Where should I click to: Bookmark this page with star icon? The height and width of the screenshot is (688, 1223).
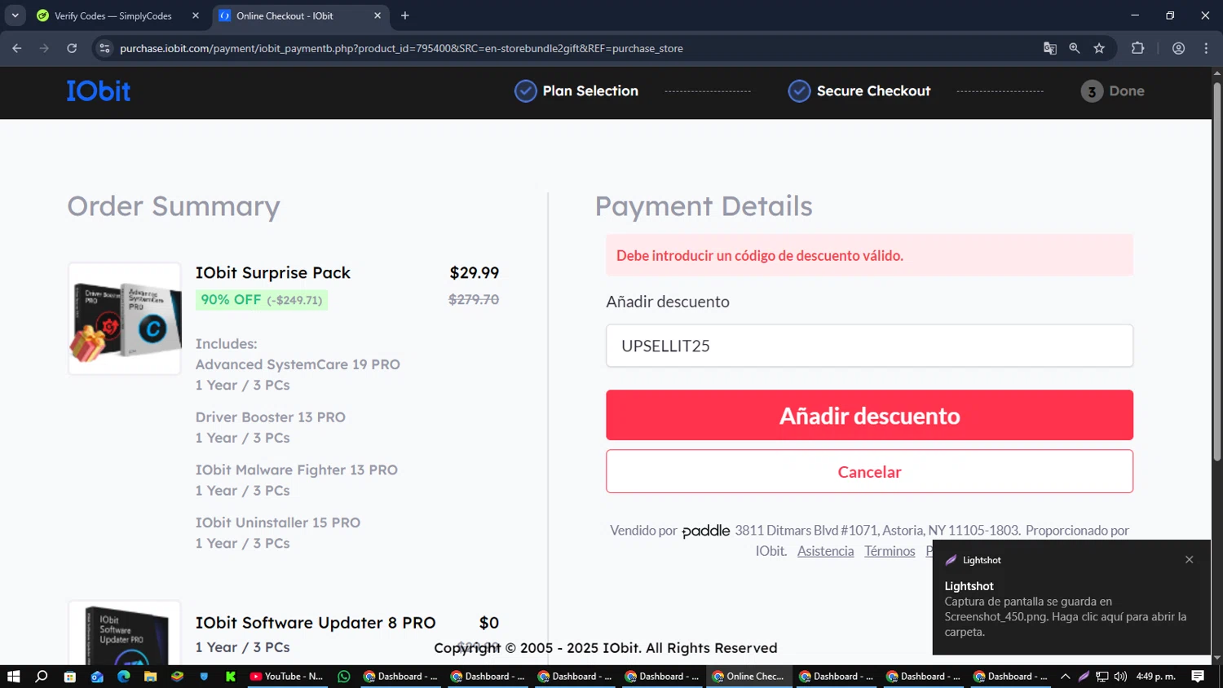click(1099, 48)
